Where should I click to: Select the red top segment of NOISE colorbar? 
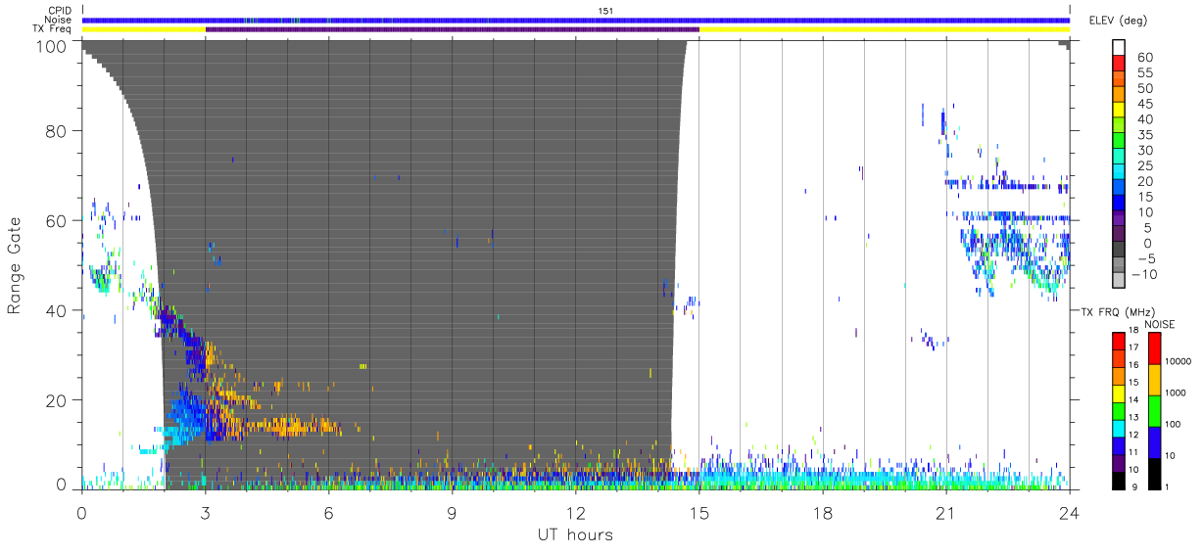pyautogui.click(x=1157, y=348)
